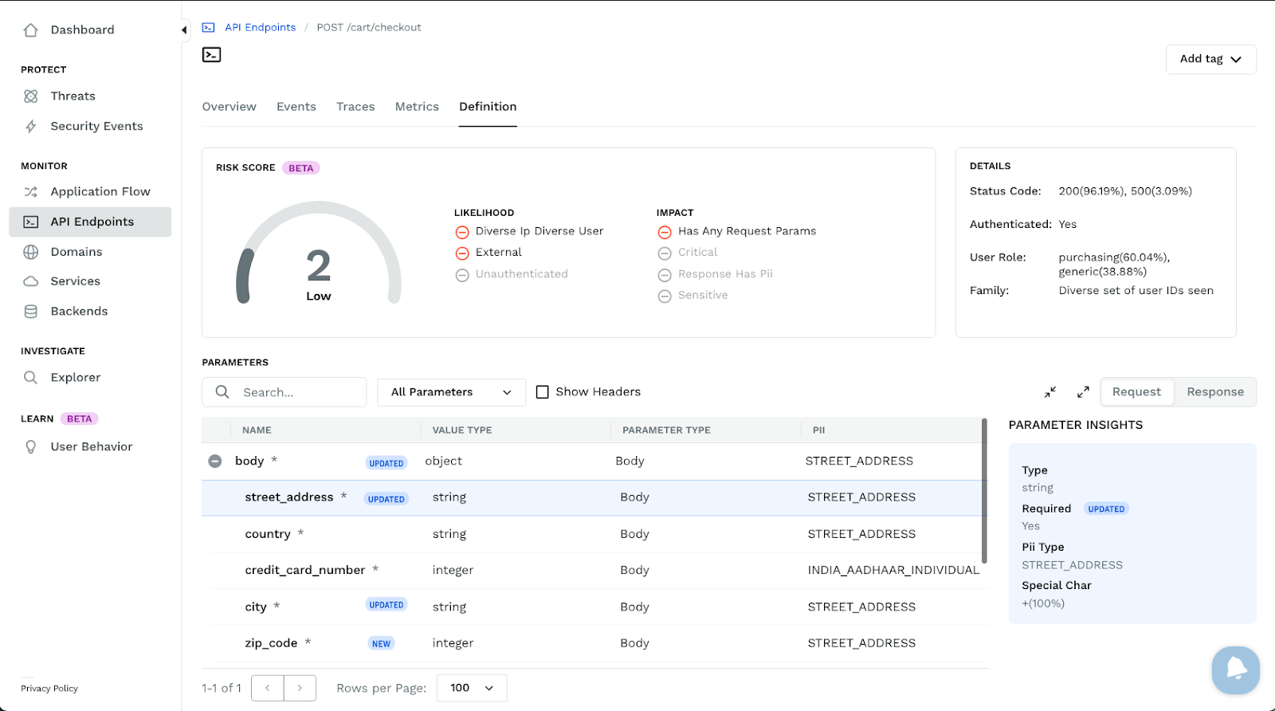Click the Security Events lightning icon
The image size is (1275, 711).
click(31, 127)
